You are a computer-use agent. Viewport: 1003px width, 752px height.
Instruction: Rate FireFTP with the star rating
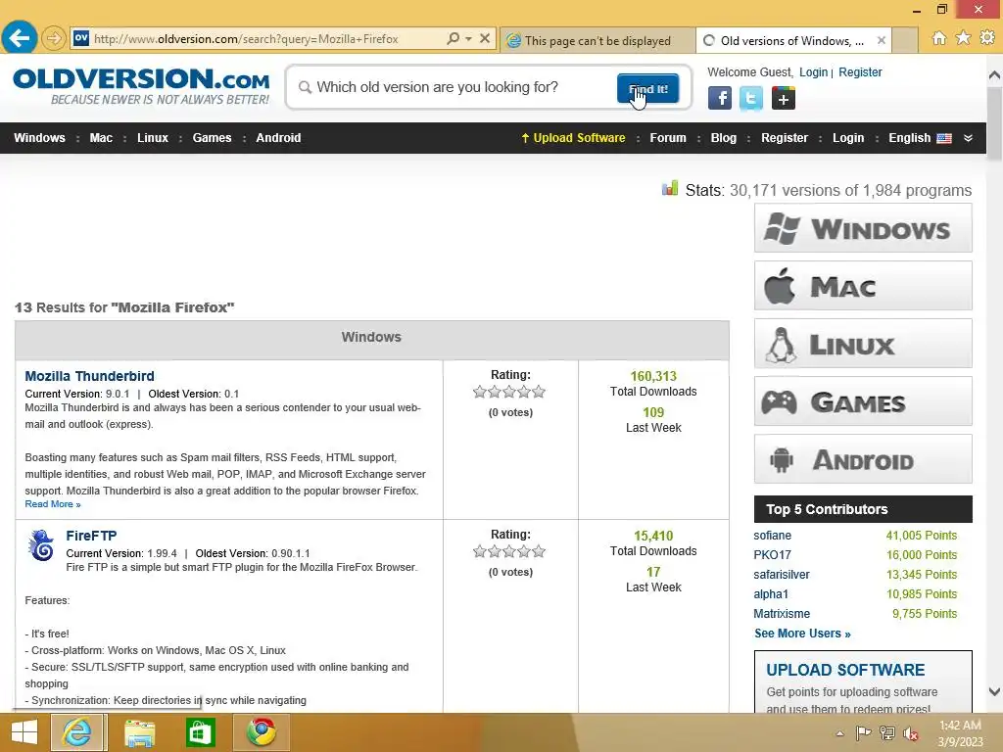(x=509, y=551)
